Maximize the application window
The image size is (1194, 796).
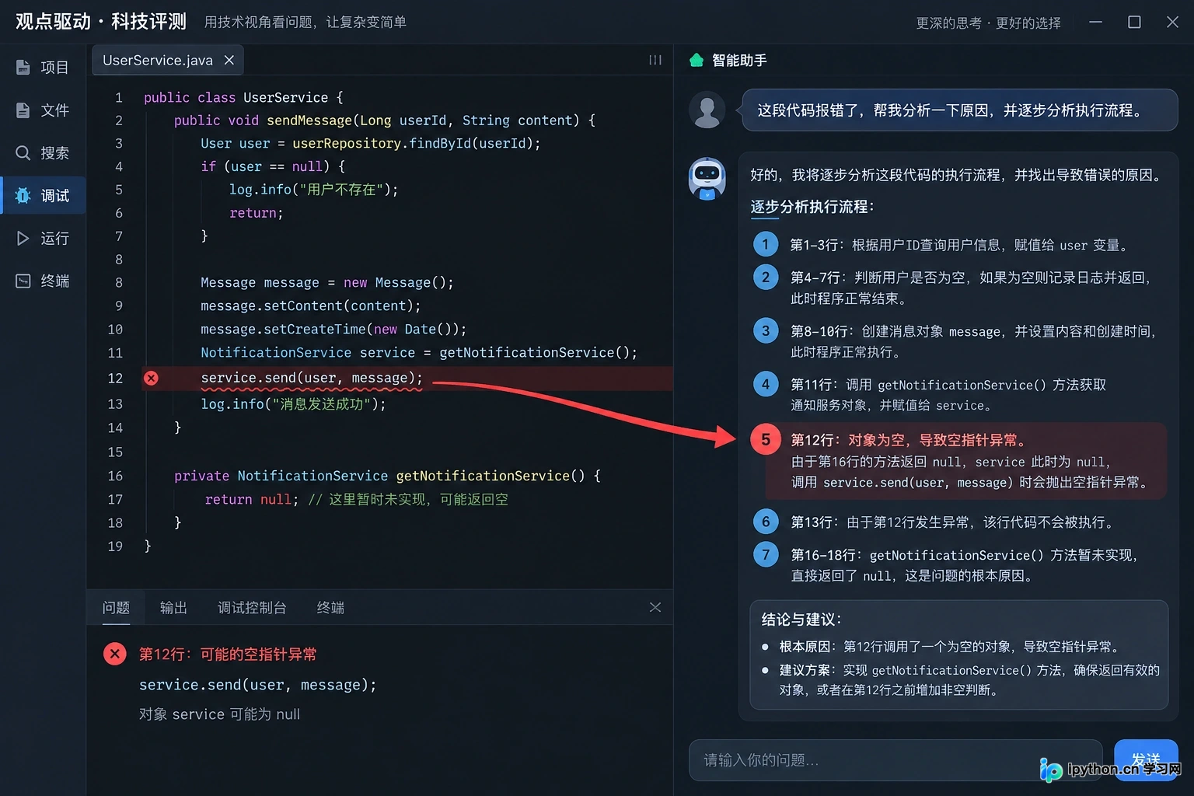tap(1134, 22)
